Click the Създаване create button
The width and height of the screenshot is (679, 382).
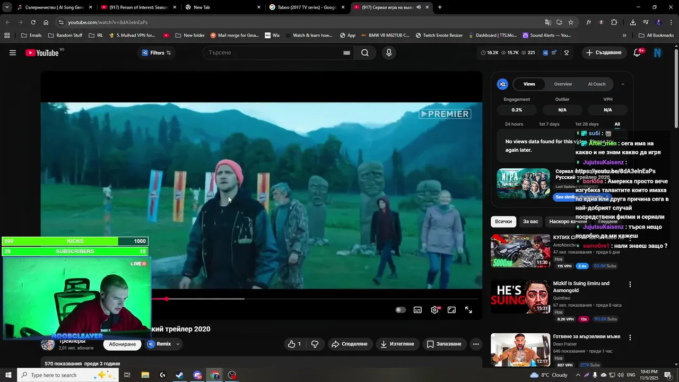[x=604, y=53]
